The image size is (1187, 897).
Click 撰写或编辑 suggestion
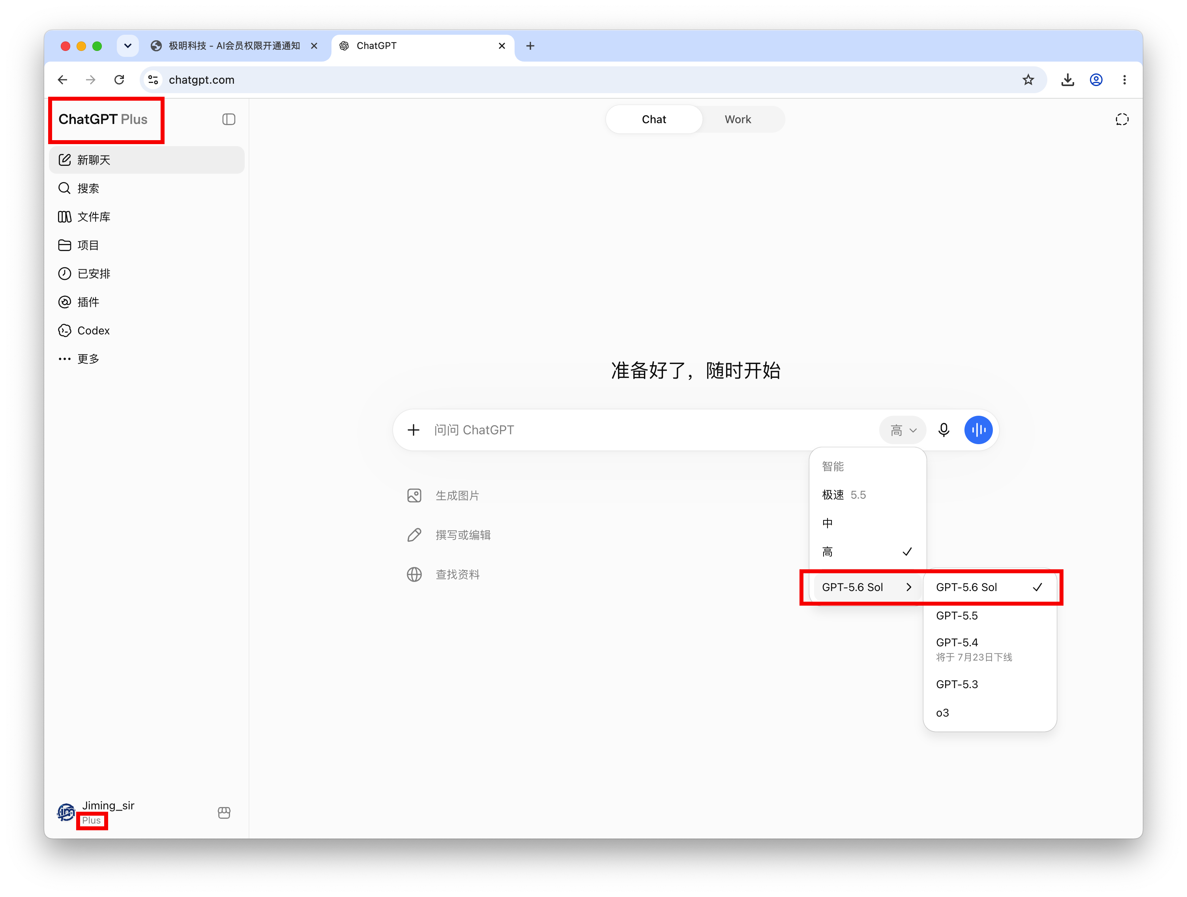pyautogui.click(x=449, y=535)
